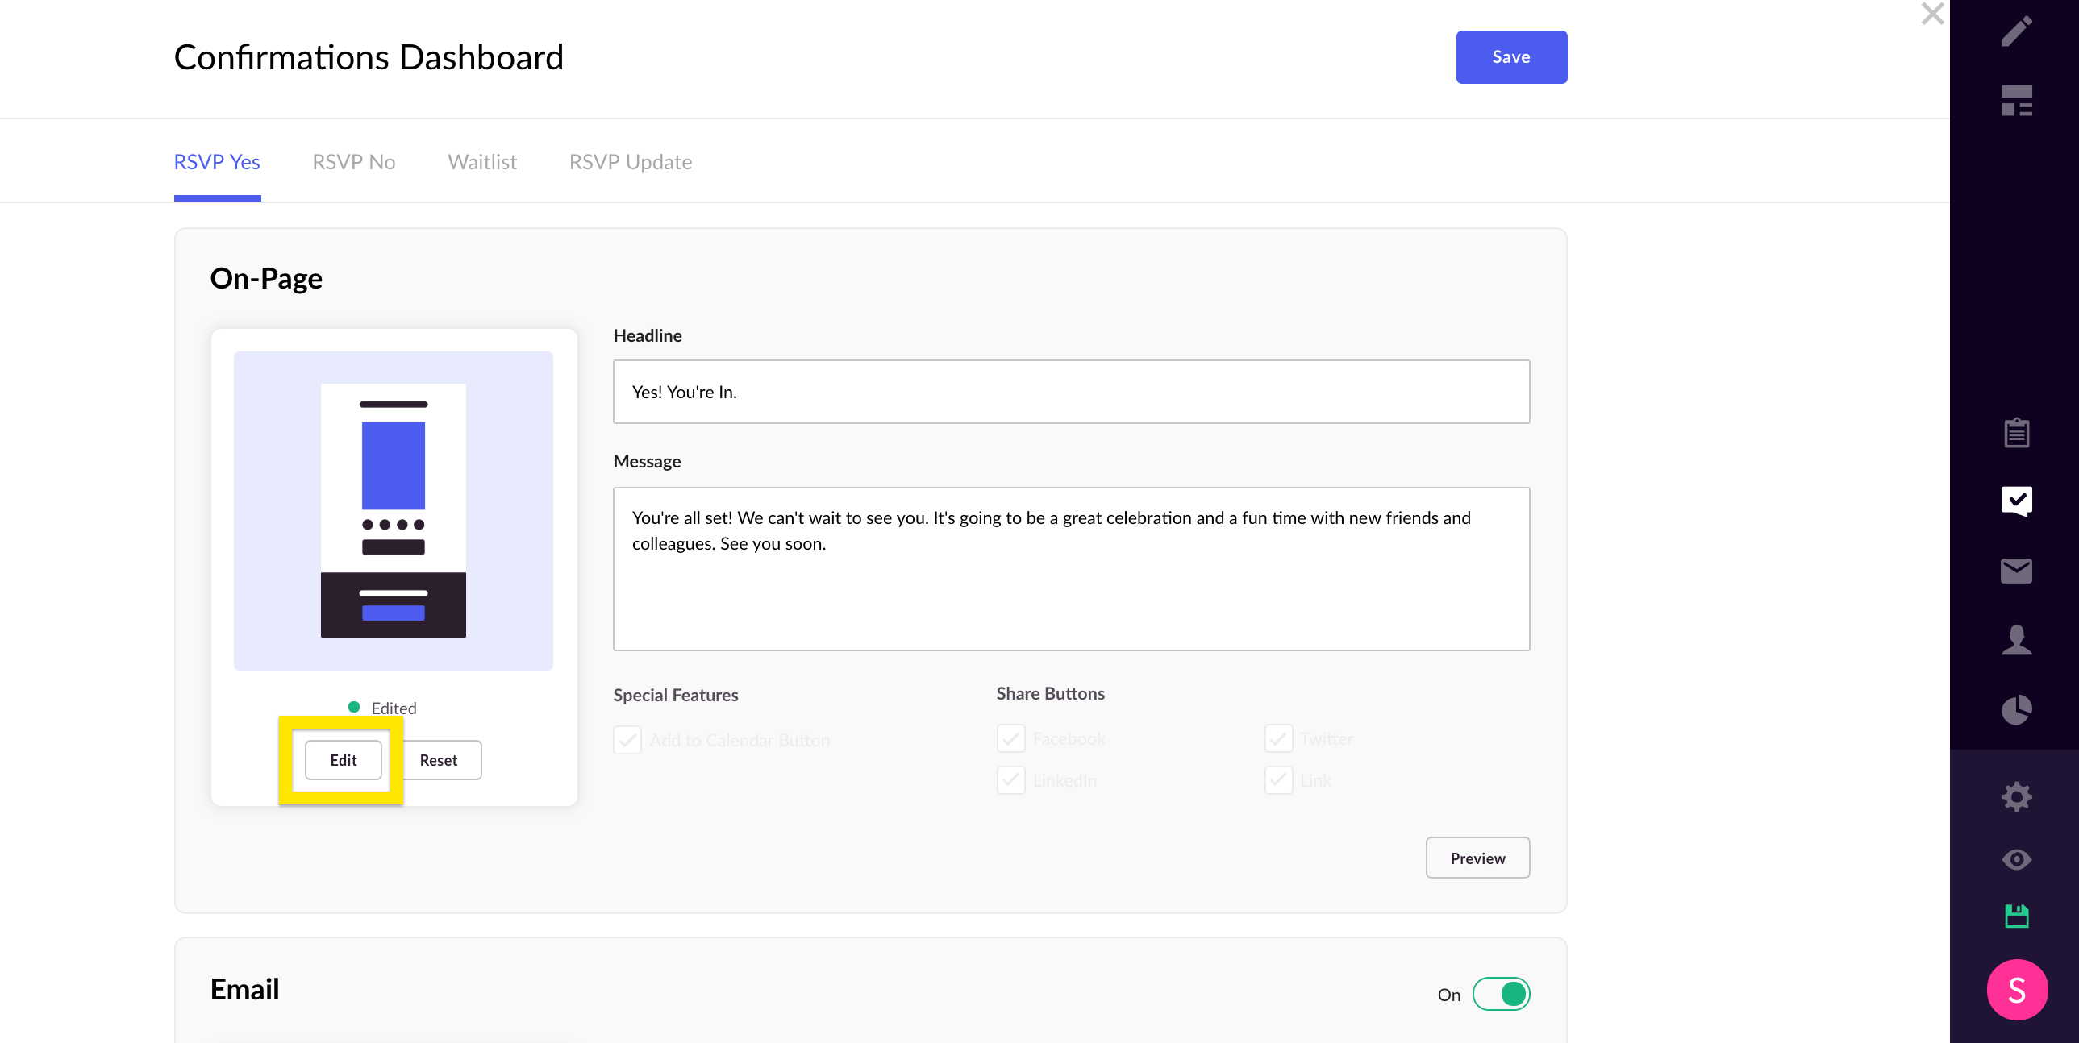Click the blue Save button
This screenshot has height=1043, width=2079.
tap(1510, 56)
